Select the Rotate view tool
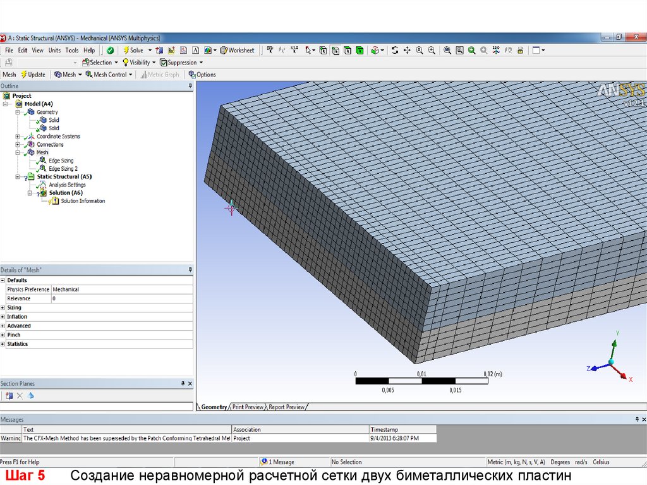 coord(395,50)
